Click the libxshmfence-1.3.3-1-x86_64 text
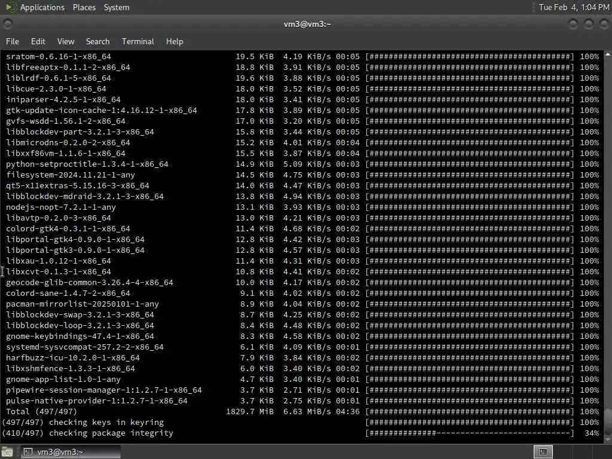Screen dimensions: 612x459 [71, 368]
